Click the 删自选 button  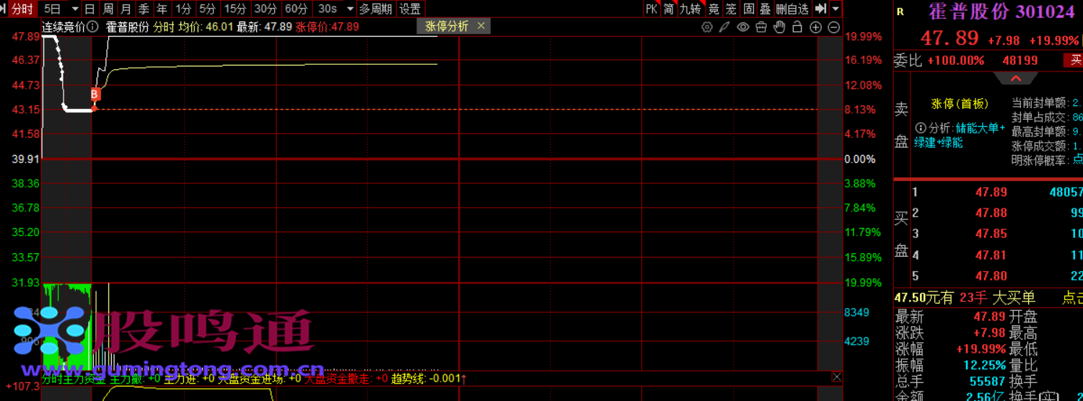tap(792, 9)
